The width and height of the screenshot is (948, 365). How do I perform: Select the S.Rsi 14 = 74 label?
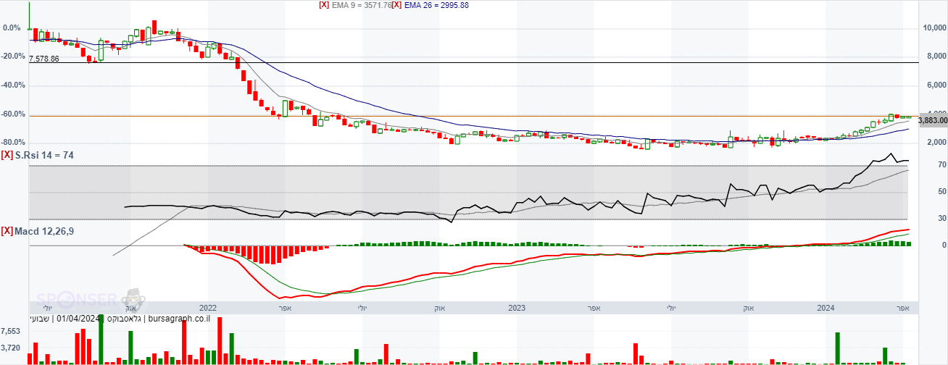pos(44,155)
